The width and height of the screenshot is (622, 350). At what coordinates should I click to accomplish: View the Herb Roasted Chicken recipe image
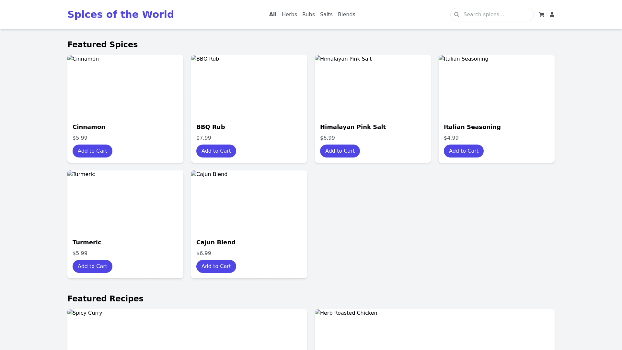point(434,329)
